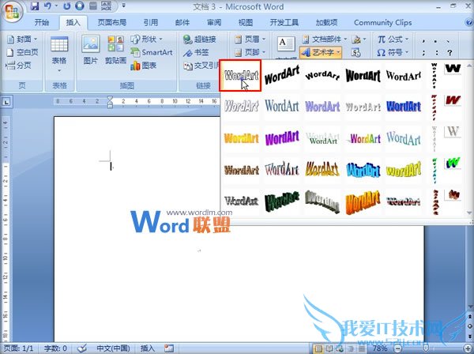Click the redo/repeat icon in quick toolbar

[x=67, y=6]
